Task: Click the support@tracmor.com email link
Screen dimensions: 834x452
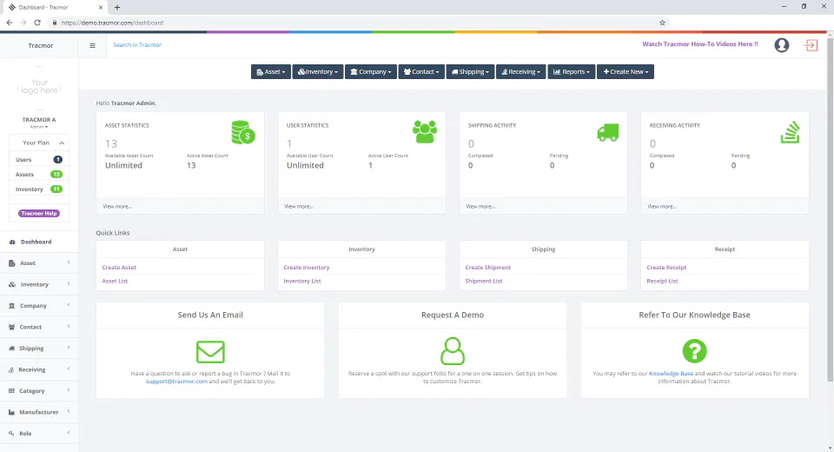Action: tap(176, 382)
